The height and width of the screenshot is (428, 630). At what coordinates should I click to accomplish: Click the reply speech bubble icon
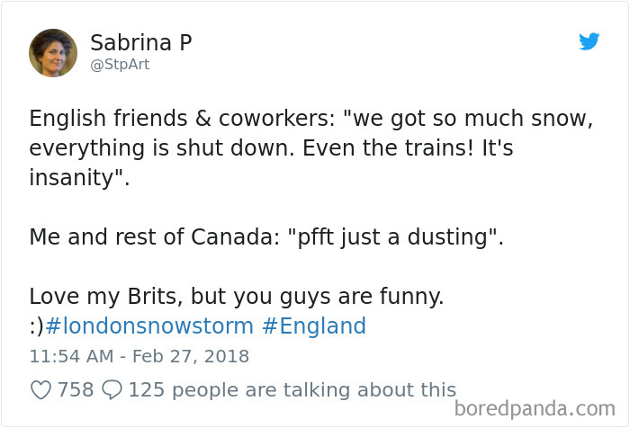[x=112, y=389]
